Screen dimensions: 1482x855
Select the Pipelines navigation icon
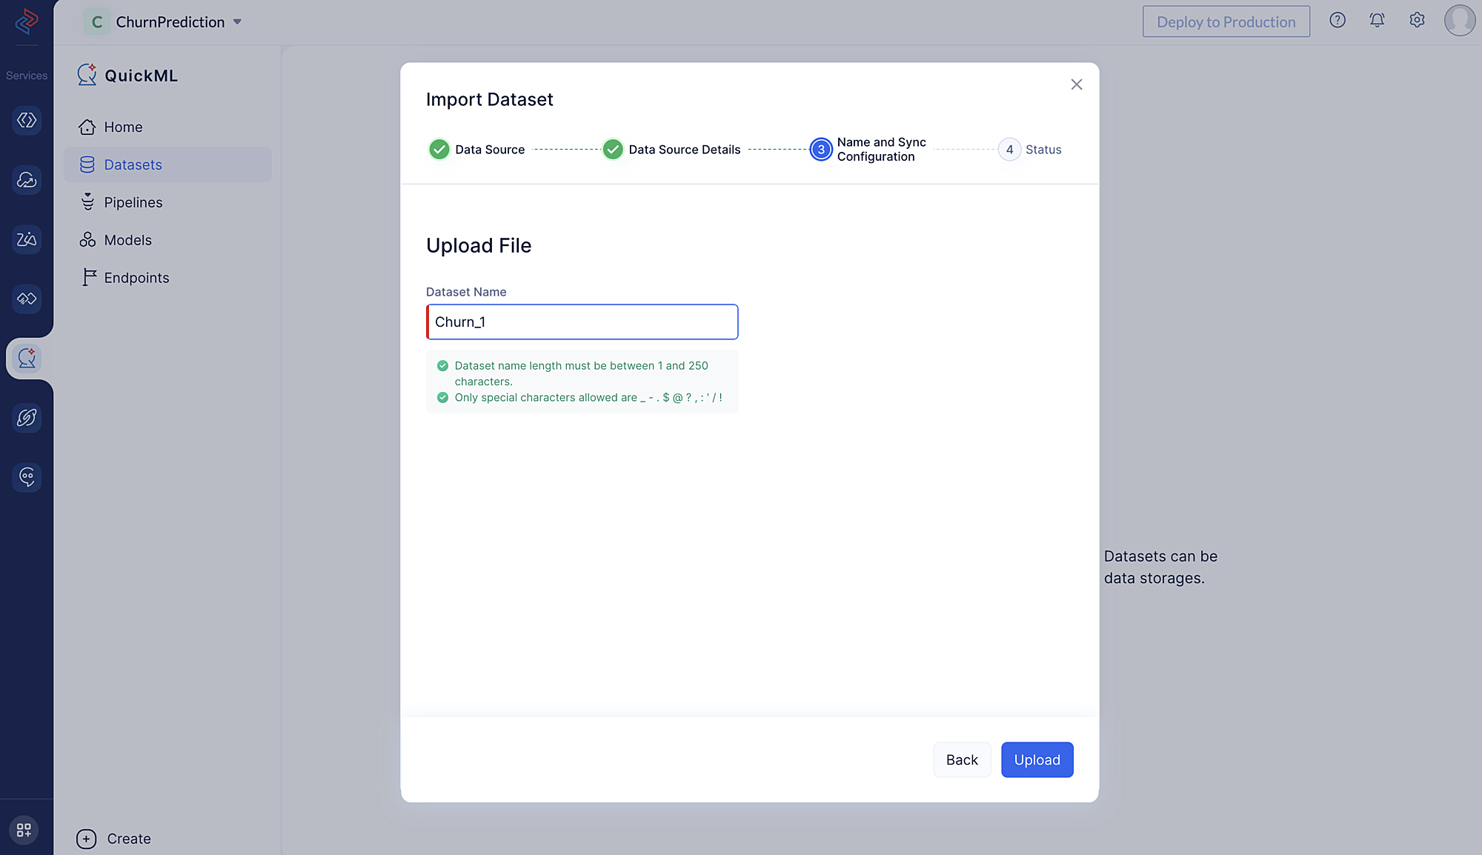87,202
